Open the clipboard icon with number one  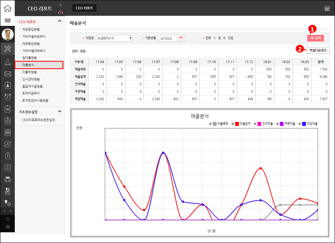pos(7,121)
